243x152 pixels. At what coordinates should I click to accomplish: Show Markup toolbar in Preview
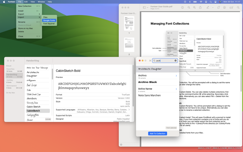click(224, 7)
